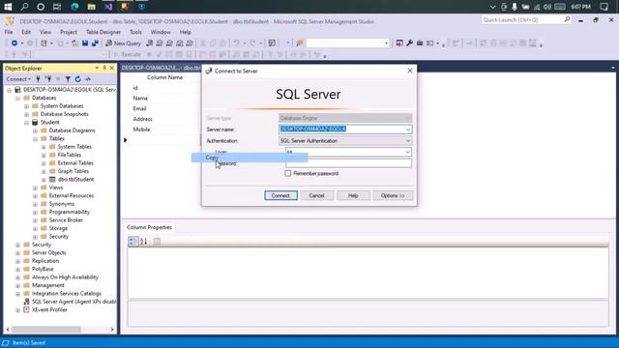This screenshot has height=348, width=619.
Task: Select the Mobile column name cell
Action: click(164, 130)
